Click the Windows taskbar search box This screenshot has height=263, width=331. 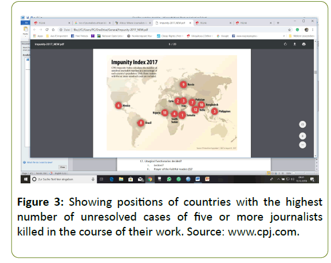pyautogui.click(x=63, y=179)
